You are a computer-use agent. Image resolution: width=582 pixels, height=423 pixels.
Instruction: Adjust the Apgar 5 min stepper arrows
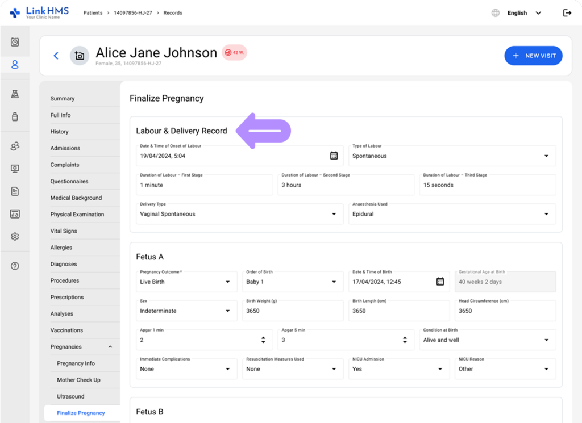[x=405, y=340]
